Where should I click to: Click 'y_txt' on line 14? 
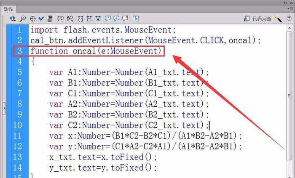[x=61, y=168]
